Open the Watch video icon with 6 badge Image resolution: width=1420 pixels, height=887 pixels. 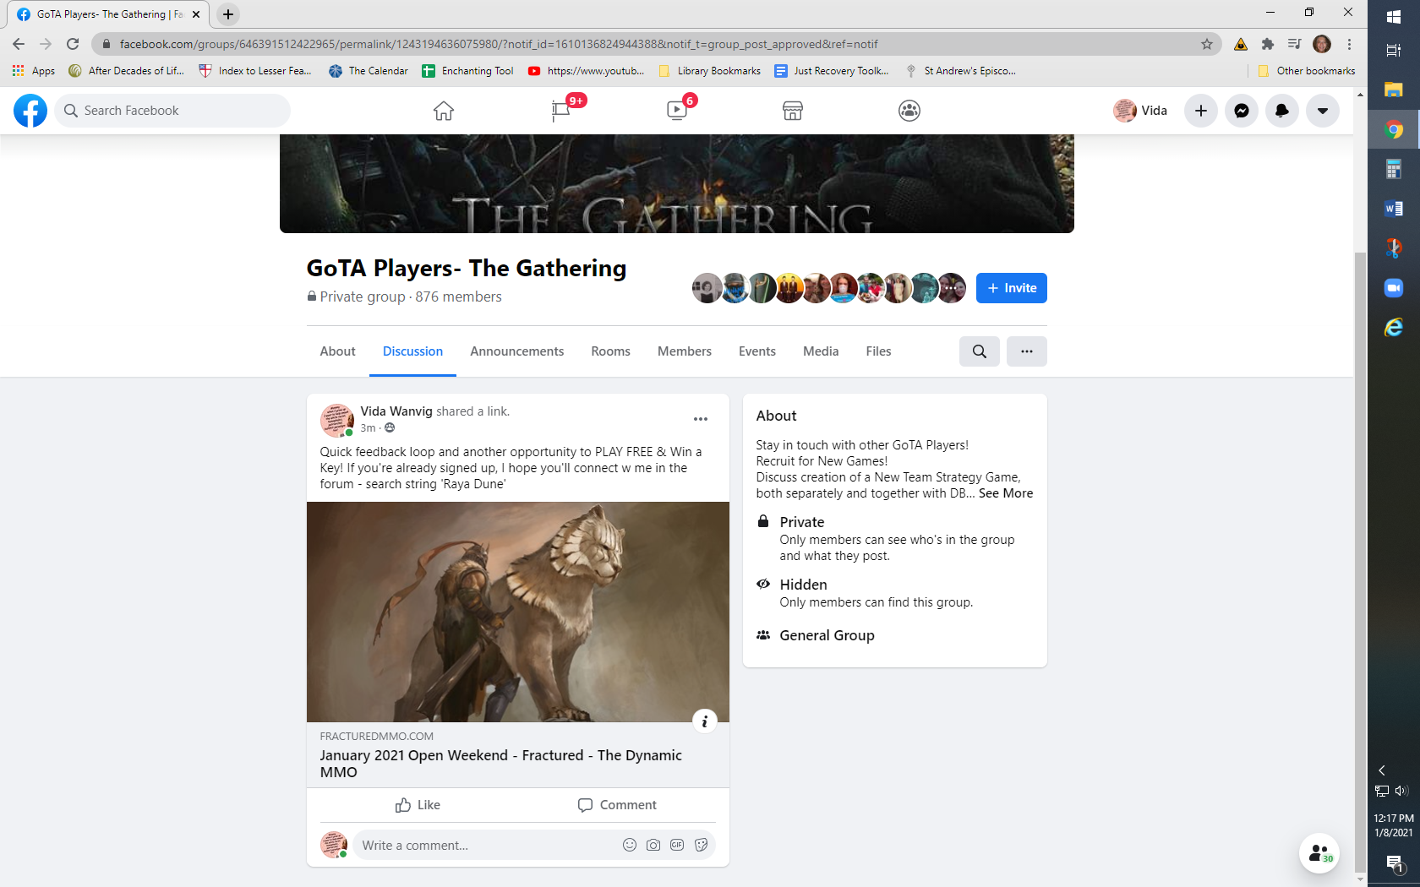(677, 111)
